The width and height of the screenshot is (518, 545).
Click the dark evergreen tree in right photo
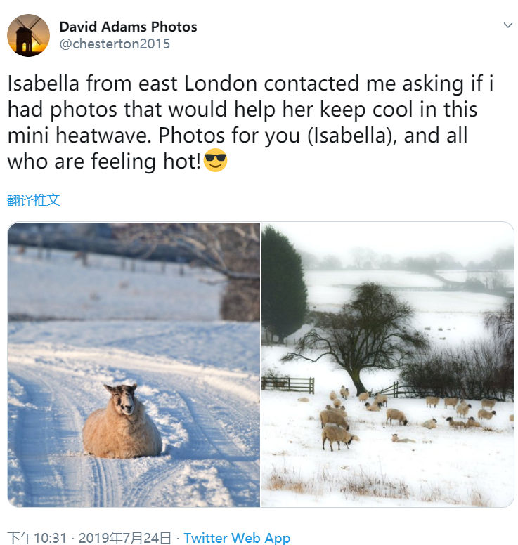click(283, 284)
